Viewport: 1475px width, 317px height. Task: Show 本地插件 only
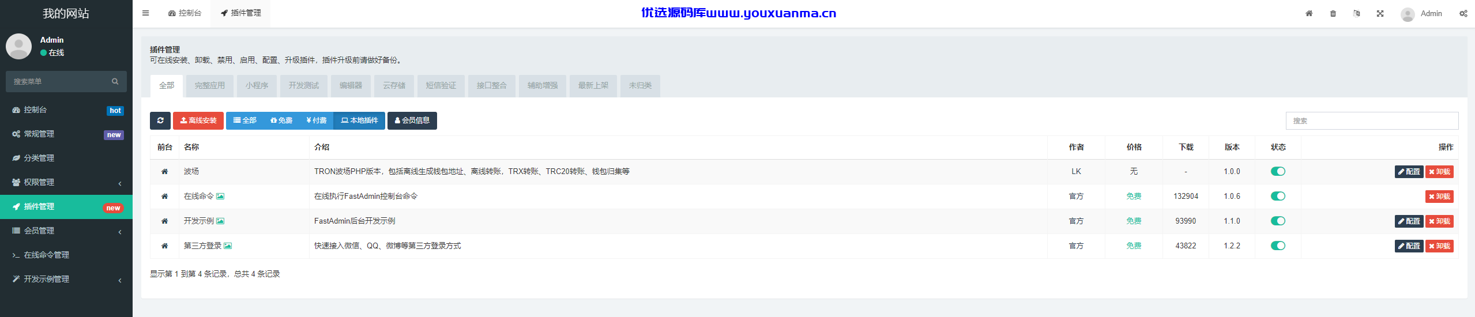tap(359, 120)
